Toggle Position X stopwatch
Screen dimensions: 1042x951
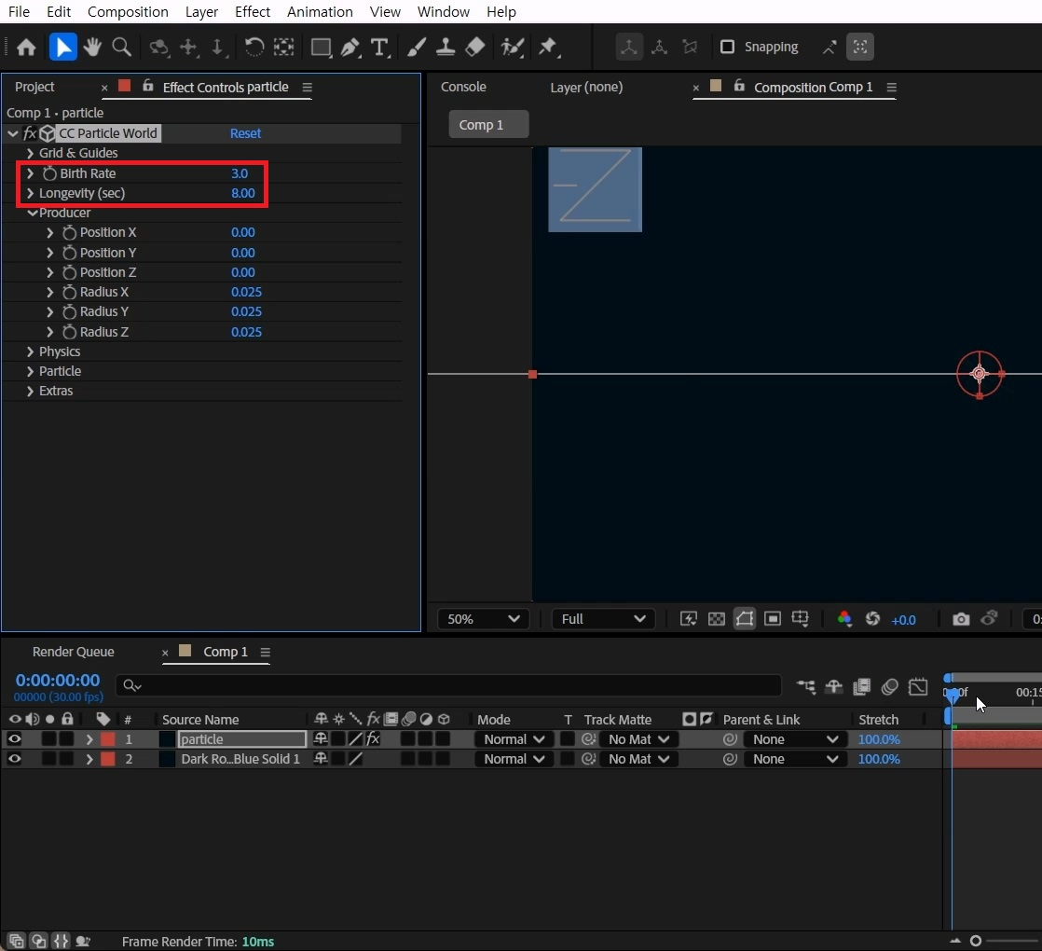coord(69,233)
